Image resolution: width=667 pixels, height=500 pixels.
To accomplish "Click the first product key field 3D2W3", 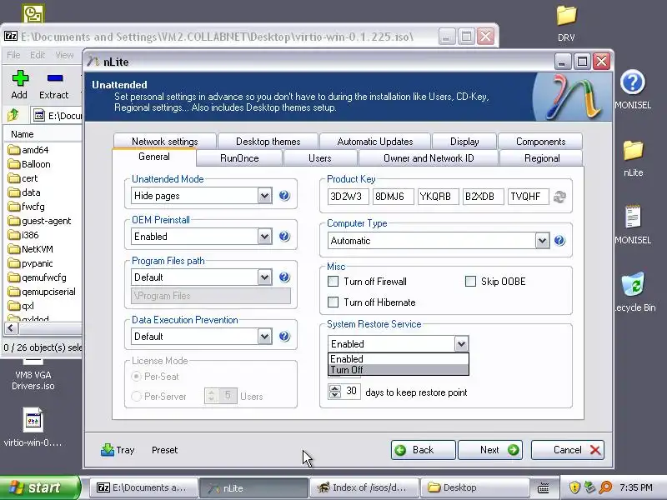I will 348,197.
